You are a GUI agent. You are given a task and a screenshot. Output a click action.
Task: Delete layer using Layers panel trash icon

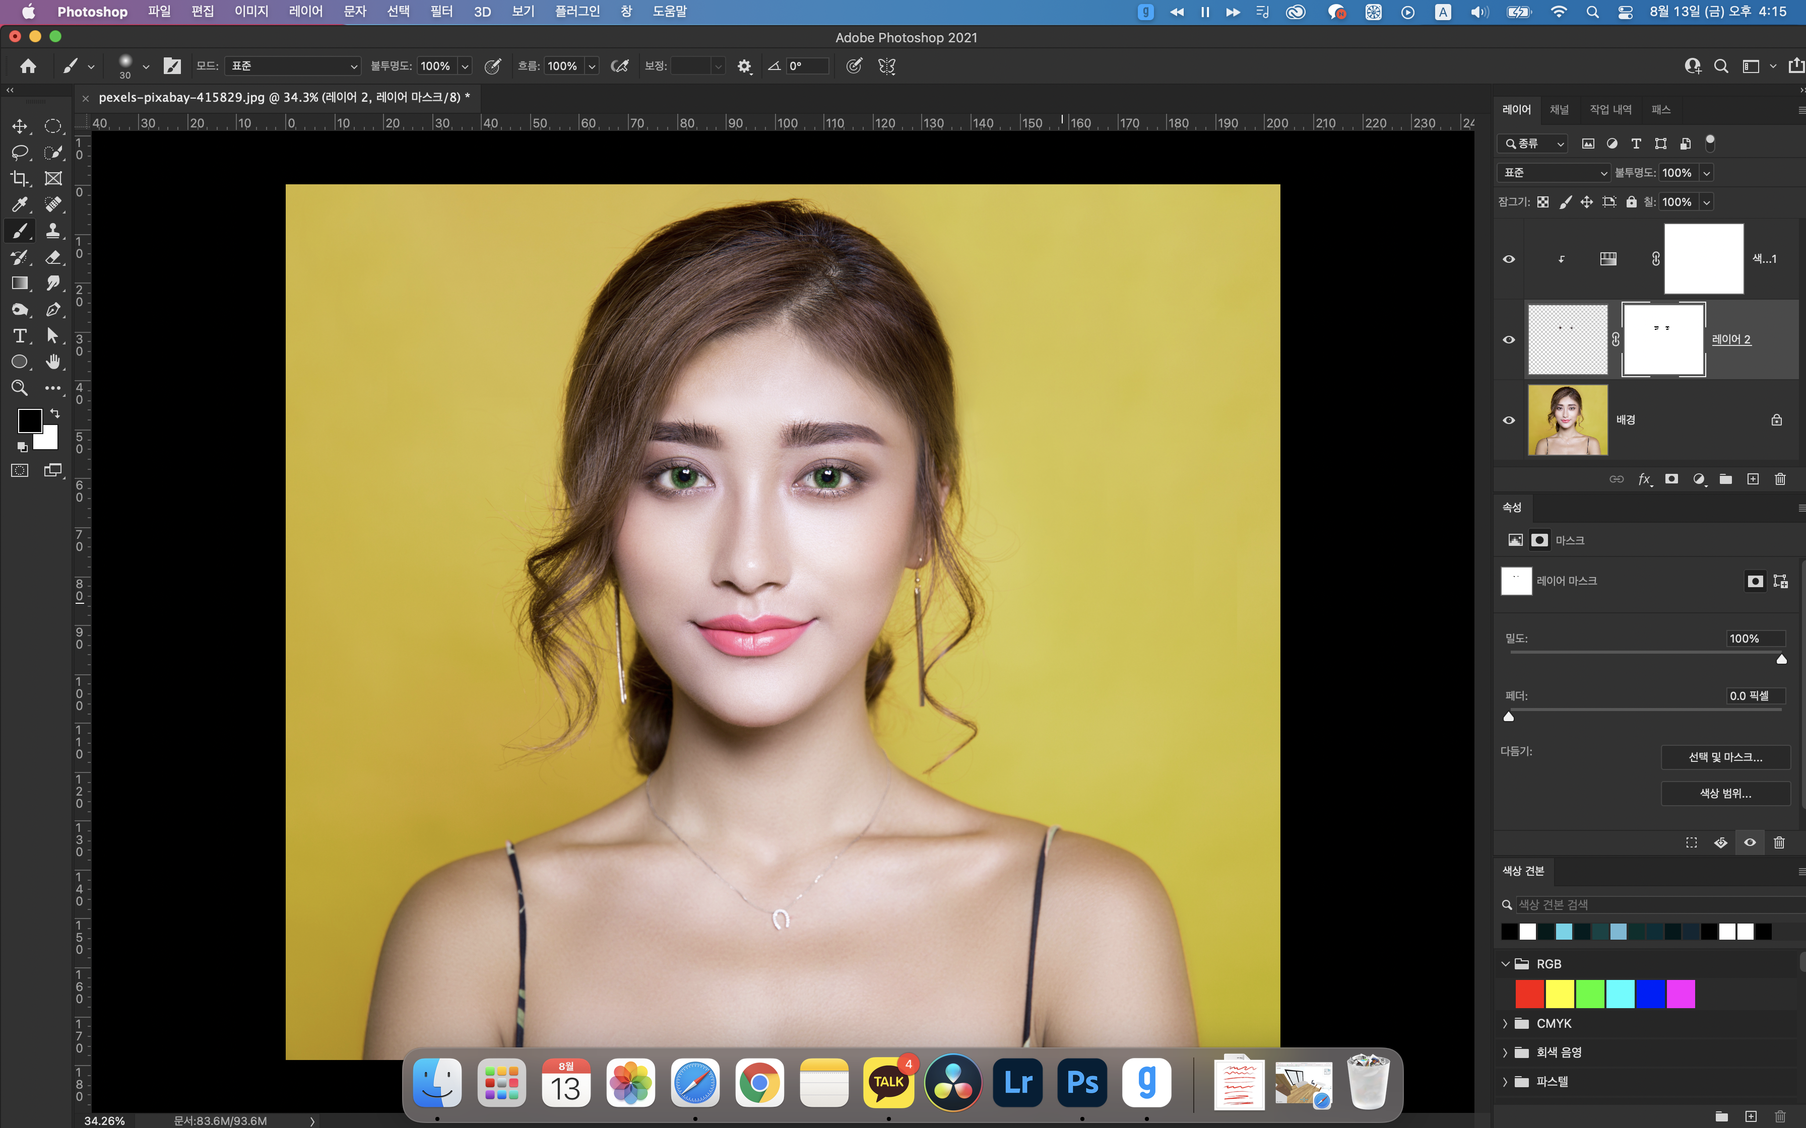pos(1780,479)
